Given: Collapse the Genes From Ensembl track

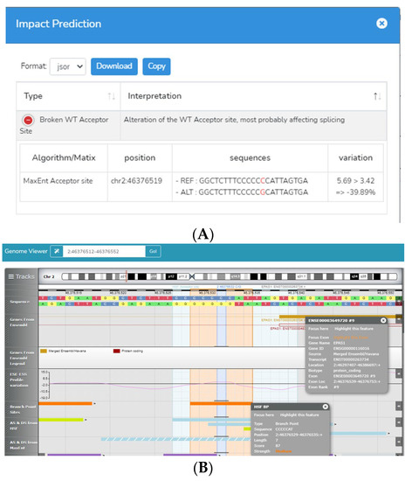Looking at the screenshot, I should pos(399,318).
